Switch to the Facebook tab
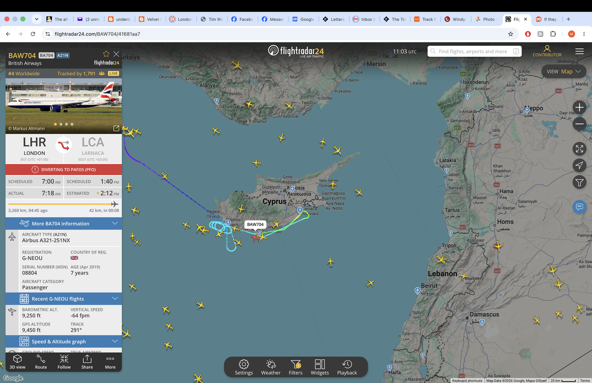592x383 pixels. [242, 19]
